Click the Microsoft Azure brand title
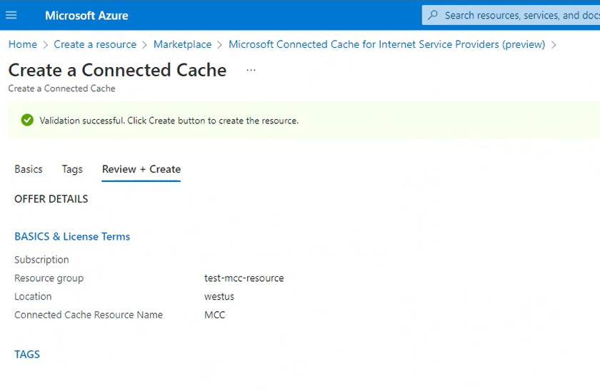Screen dimensions: 600x391 click(x=86, y=15)
